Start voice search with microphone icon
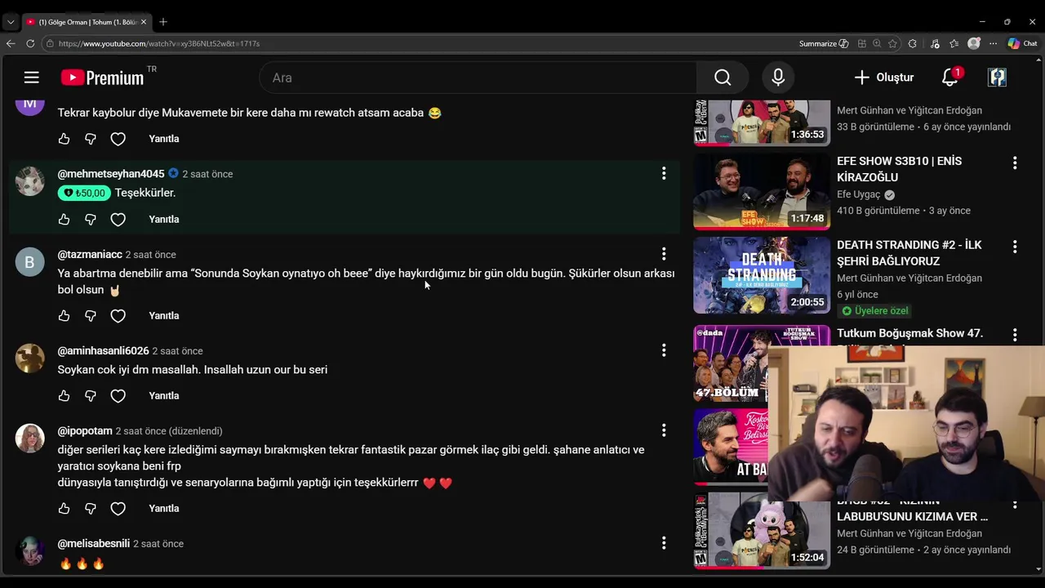This screenshot has height=588, width=1045. click(x=778, y=78)
